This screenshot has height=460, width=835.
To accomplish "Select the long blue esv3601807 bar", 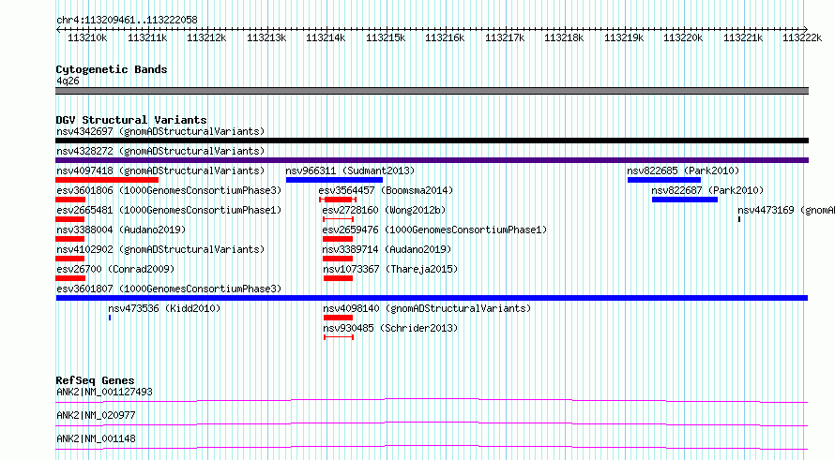I will coord(432,298).
